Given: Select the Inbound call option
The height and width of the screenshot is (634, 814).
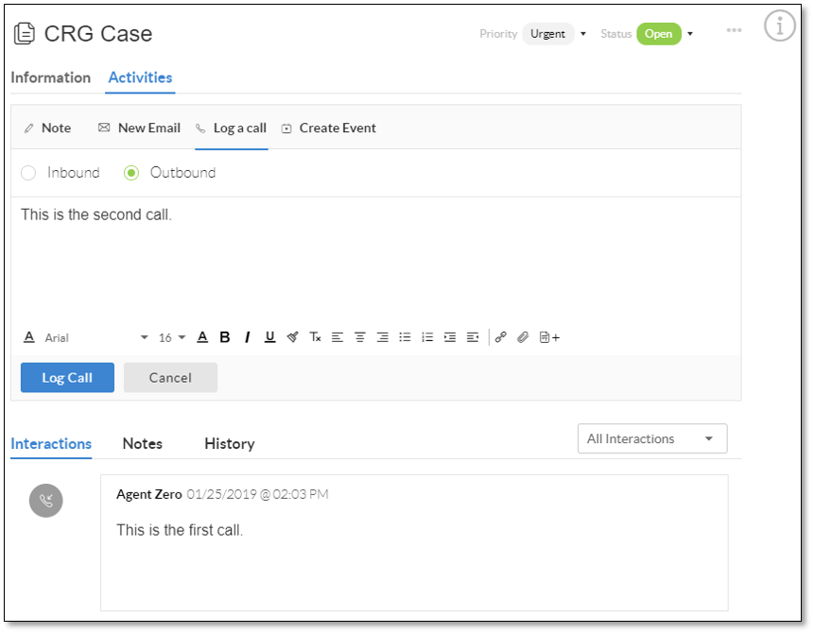Looking at the screenshot, I should pos(28,173).
